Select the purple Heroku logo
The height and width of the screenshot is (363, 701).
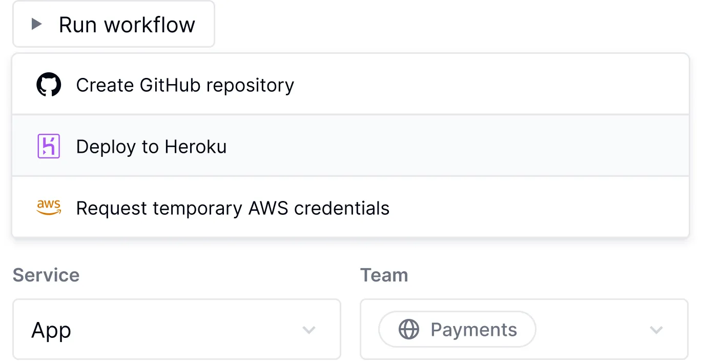49,146
